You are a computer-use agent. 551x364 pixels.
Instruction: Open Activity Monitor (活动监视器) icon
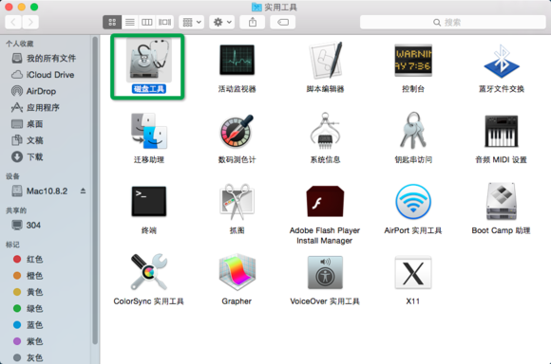[237, 60]
